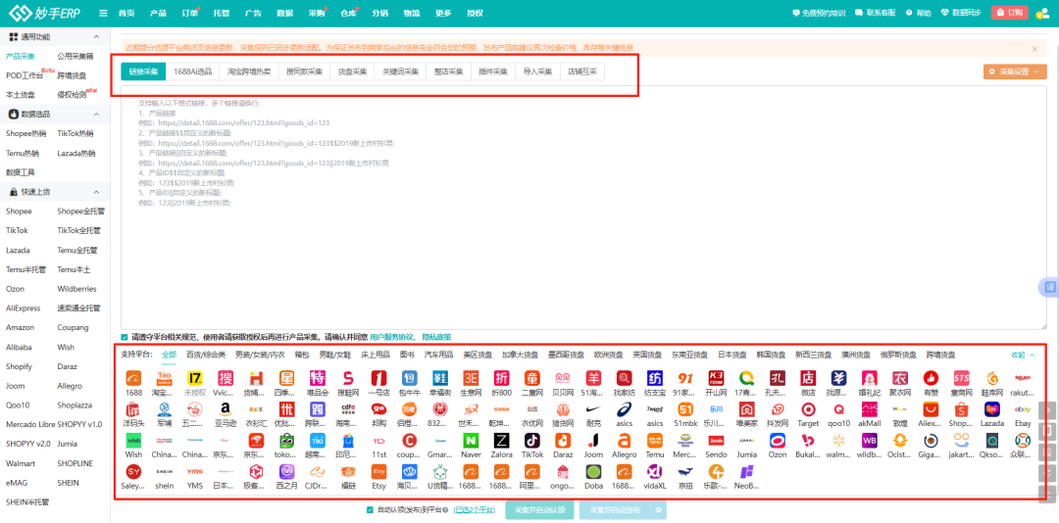Image resolution: width=1059 pixels, height=523 pixels.
Task: Click the hamburger menu icon beside logo
Action: [103, 13]
